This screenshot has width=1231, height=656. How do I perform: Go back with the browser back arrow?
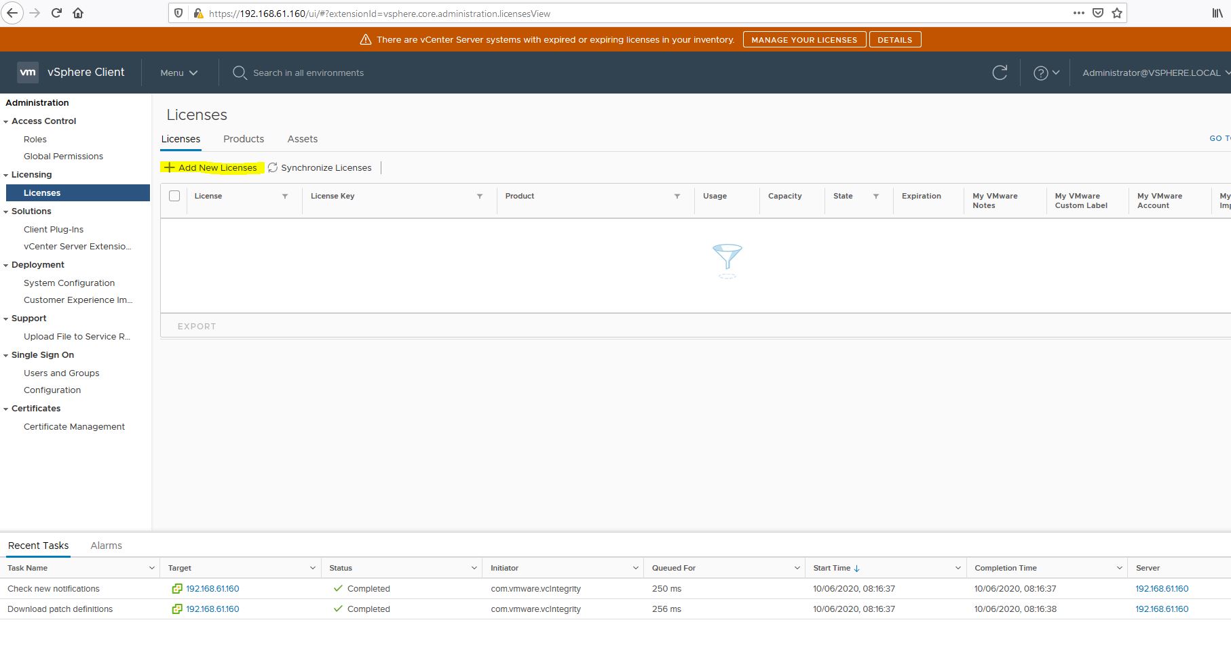pyautogui.click(x=12, y=13)
